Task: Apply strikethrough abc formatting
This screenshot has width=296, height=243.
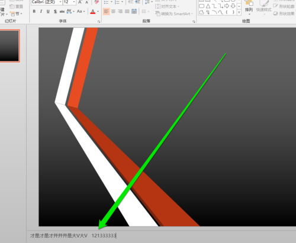Action: 62,11
